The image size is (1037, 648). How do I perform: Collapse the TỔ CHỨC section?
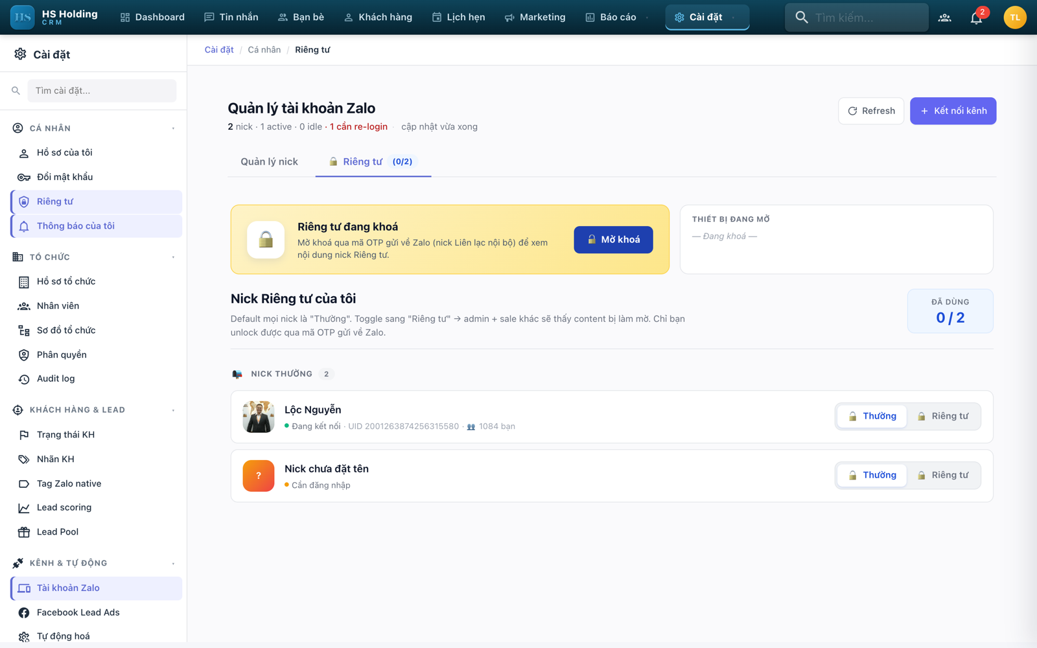[x=173, y=257]
